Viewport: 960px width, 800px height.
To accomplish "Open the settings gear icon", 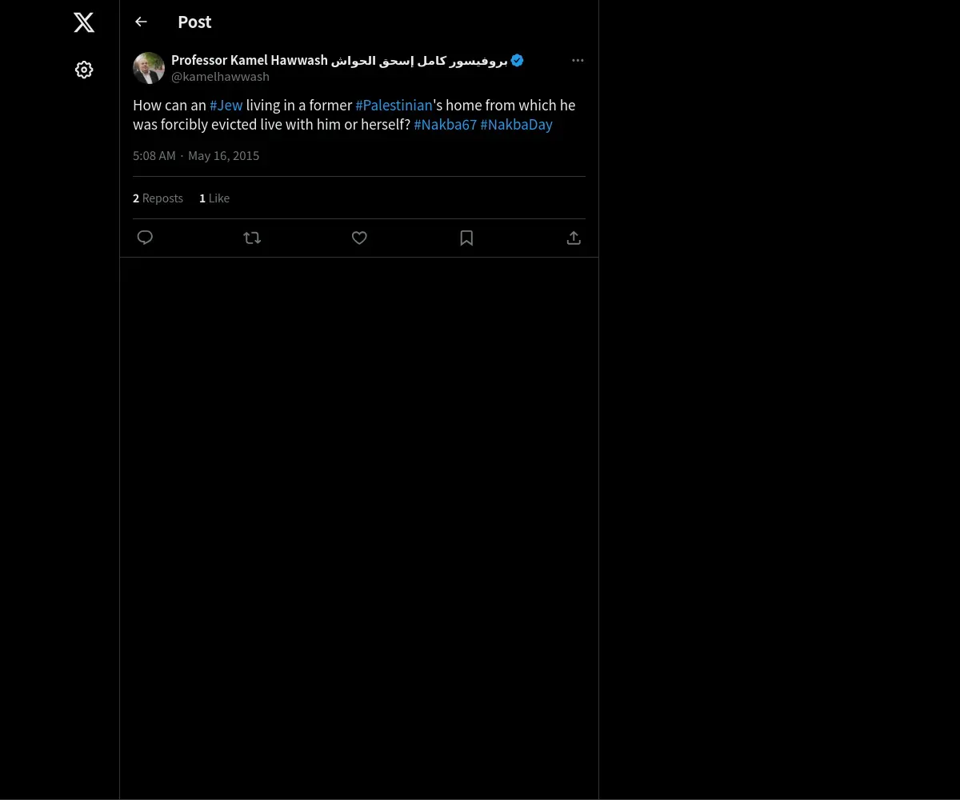I will [x=84, y=70].
